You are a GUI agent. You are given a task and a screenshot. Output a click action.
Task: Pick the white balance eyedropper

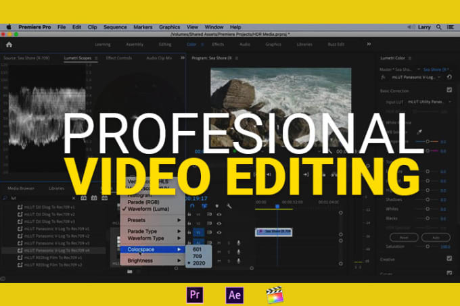point(419,132)
